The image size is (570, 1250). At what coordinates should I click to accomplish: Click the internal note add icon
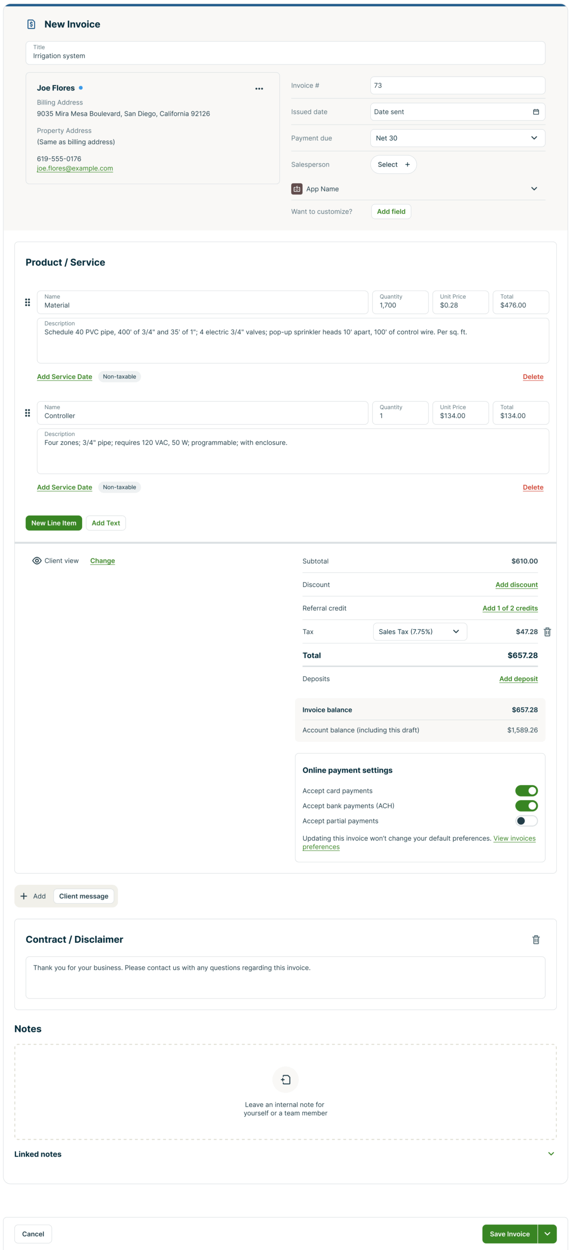click(285, 1080)
